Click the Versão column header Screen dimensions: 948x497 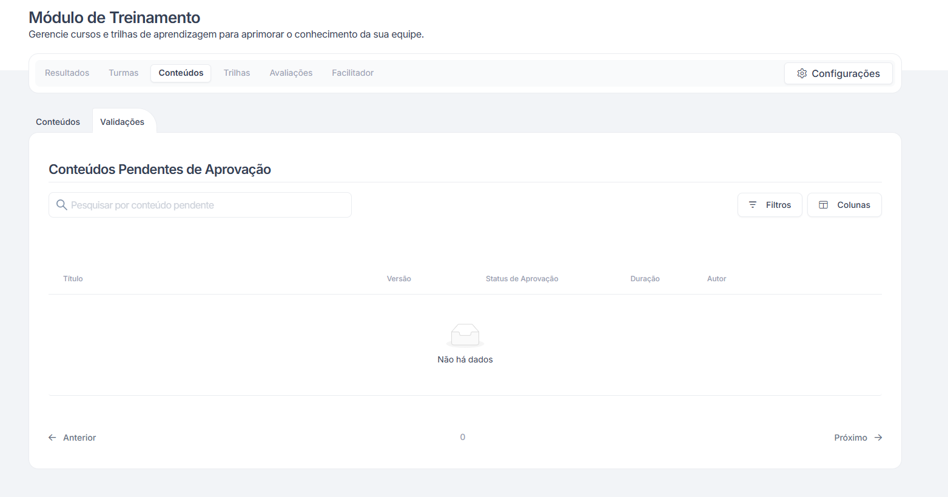[x=398, y=279]
